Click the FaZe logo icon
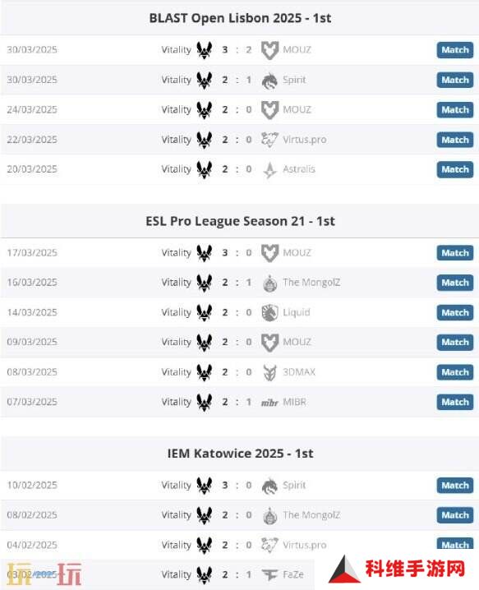 pos(269,574)
